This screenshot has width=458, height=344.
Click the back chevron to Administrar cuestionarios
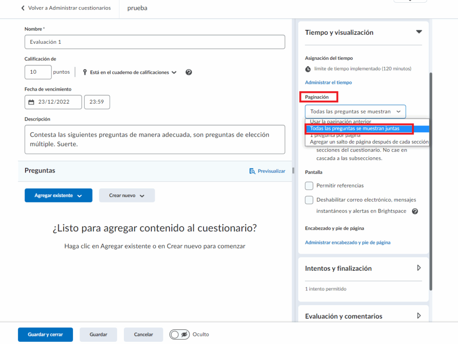[23, 8]
